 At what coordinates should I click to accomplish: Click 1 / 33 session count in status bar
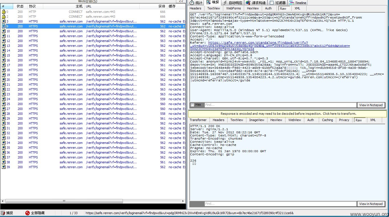(73, 213)
